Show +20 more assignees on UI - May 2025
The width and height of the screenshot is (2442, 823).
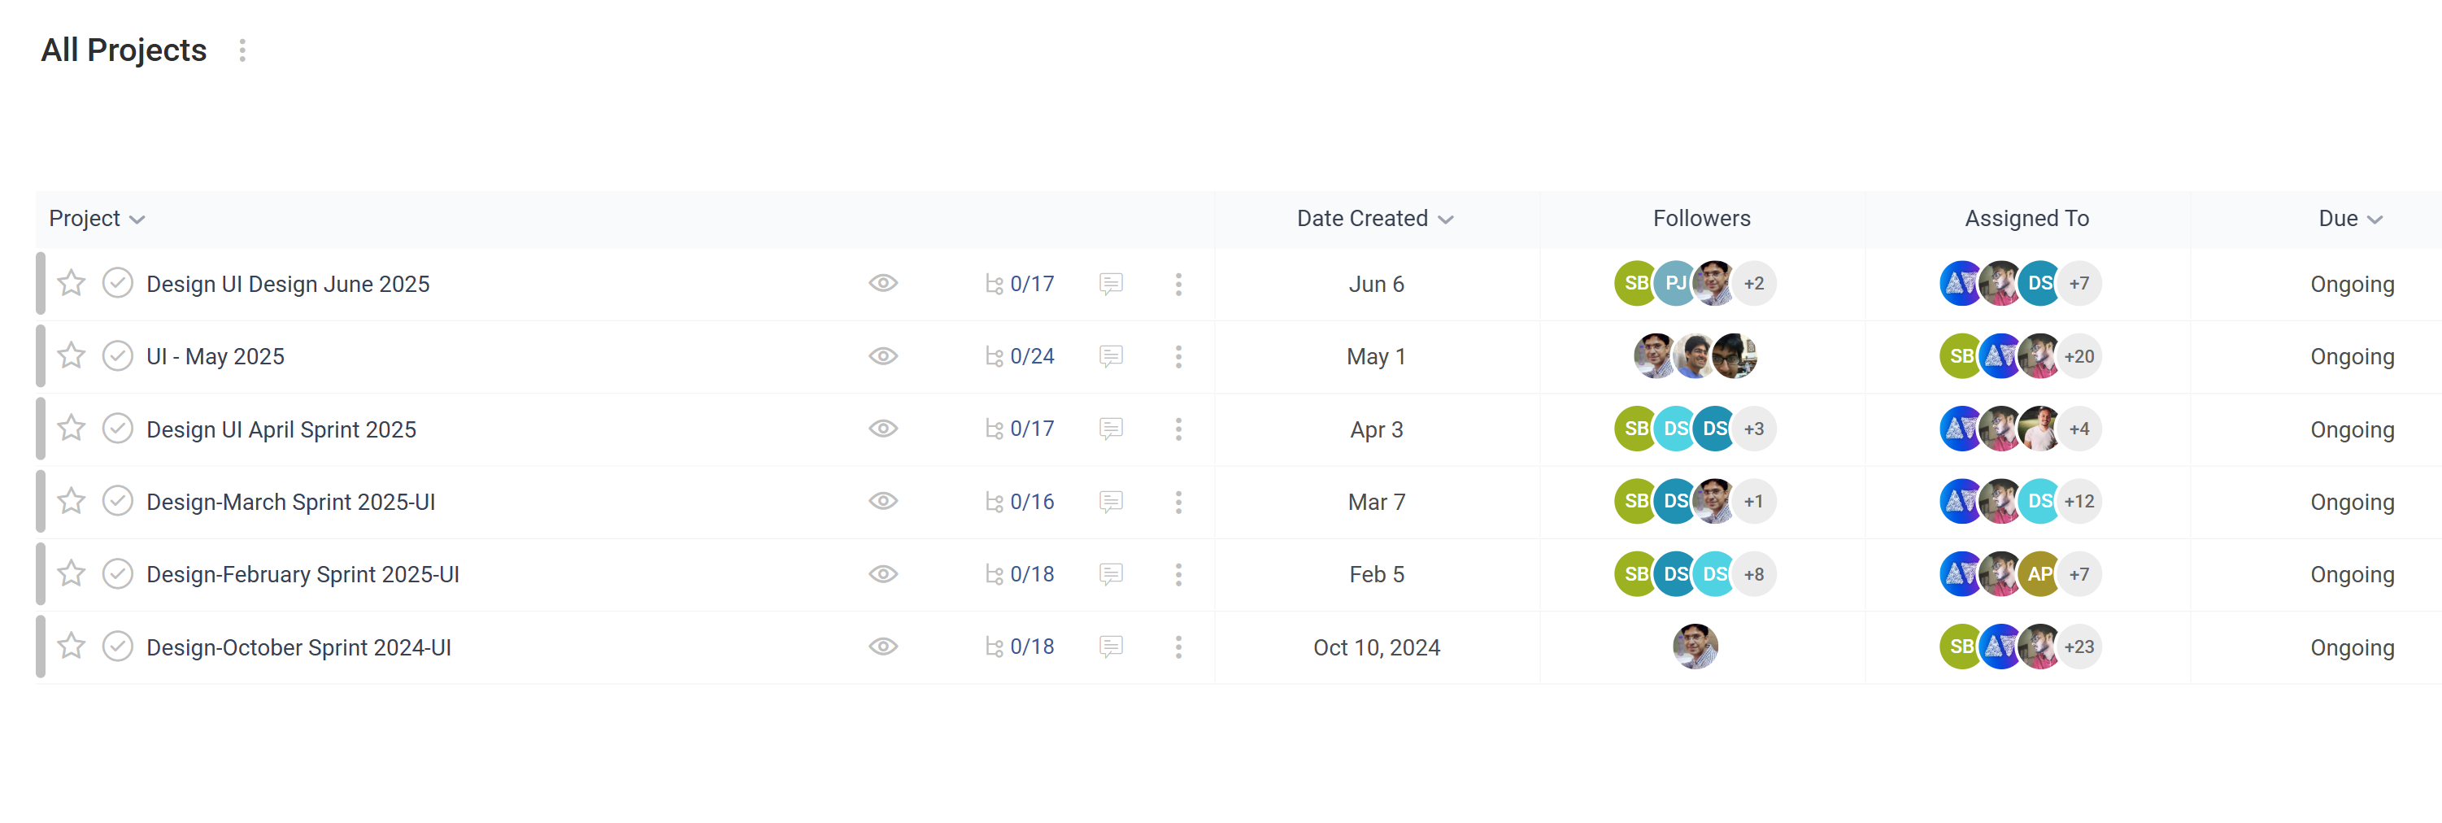pos(2079,356)
